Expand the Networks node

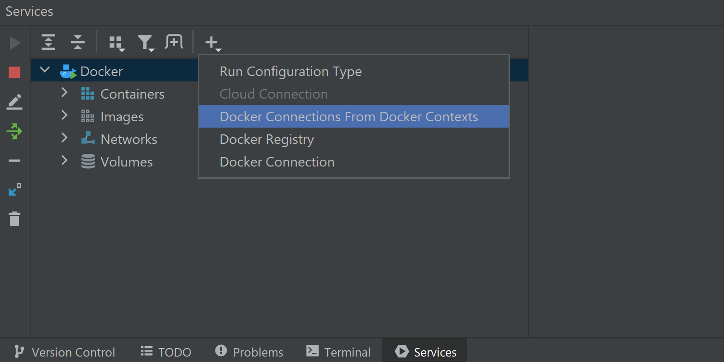point(64,138)
